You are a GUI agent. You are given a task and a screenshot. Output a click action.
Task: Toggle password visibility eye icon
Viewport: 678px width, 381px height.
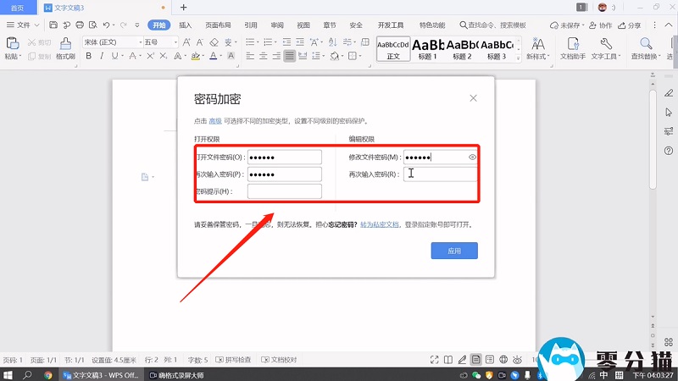472,157
